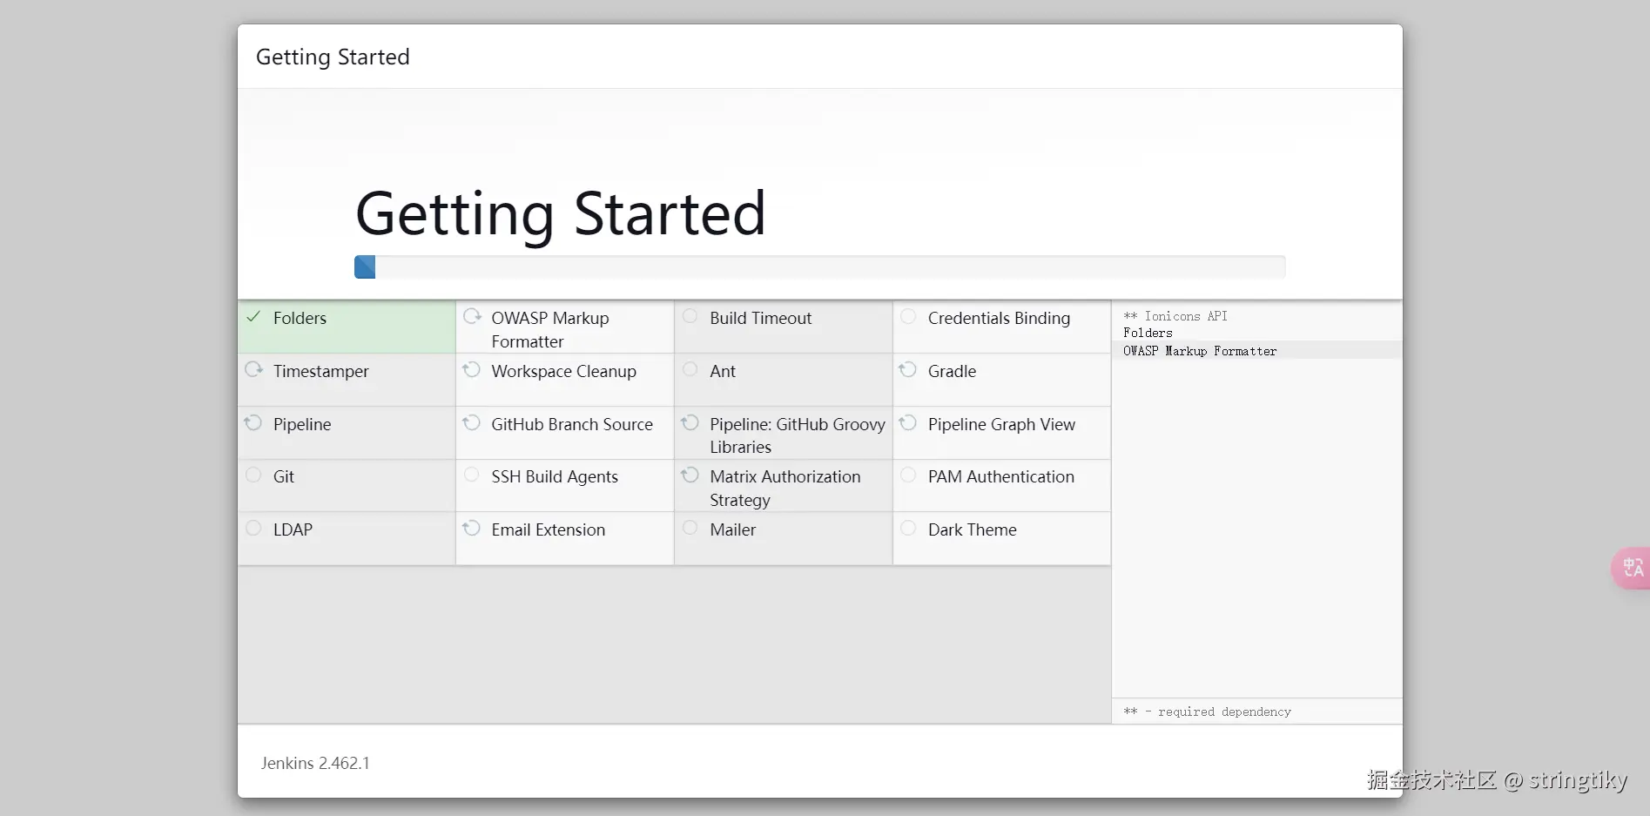Select the PAM Authentication label
Viewport: 1650px width, 816px height.
[1001, 476]
